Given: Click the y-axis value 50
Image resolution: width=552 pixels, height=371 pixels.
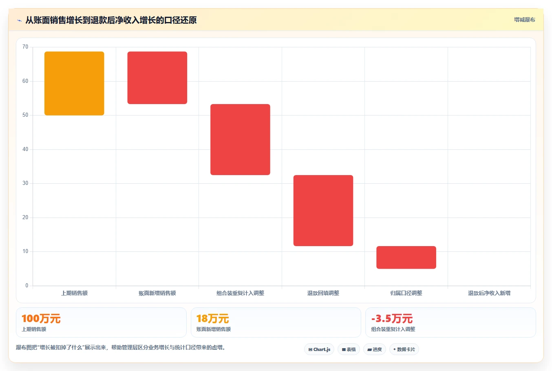Looking at the screenshot, I should coord(25,115).
